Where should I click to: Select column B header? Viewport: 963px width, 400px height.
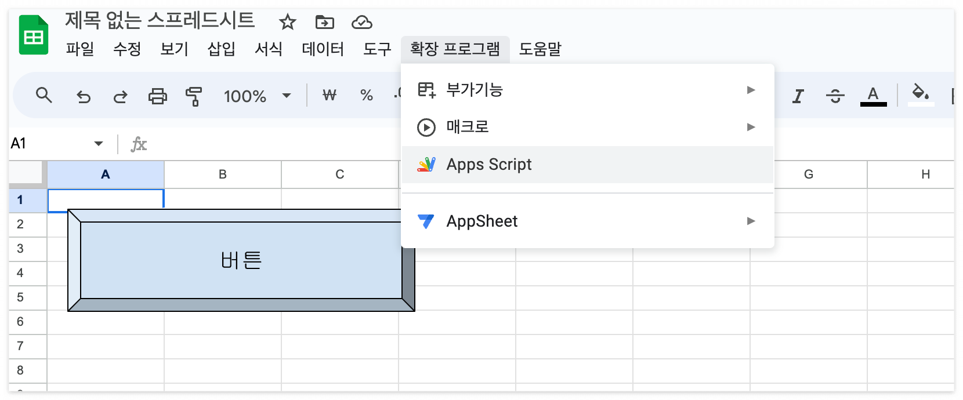point(223,174)
